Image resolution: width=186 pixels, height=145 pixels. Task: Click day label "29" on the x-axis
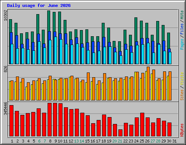163,141
